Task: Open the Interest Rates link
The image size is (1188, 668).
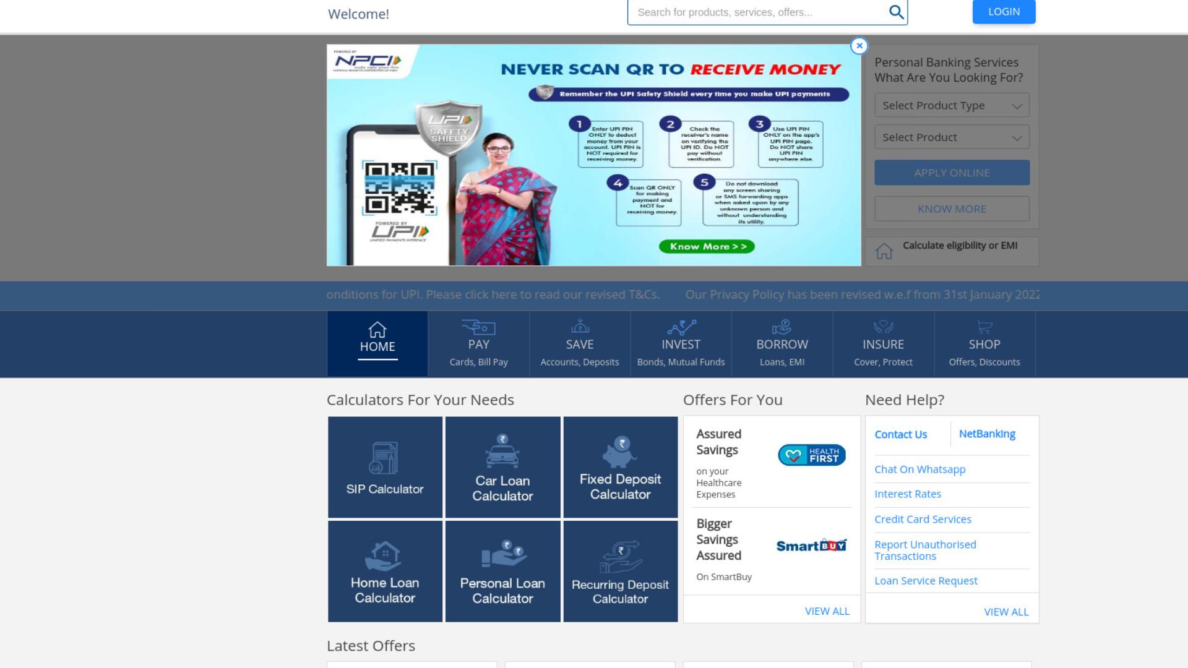Action: (x=908, y=494)
